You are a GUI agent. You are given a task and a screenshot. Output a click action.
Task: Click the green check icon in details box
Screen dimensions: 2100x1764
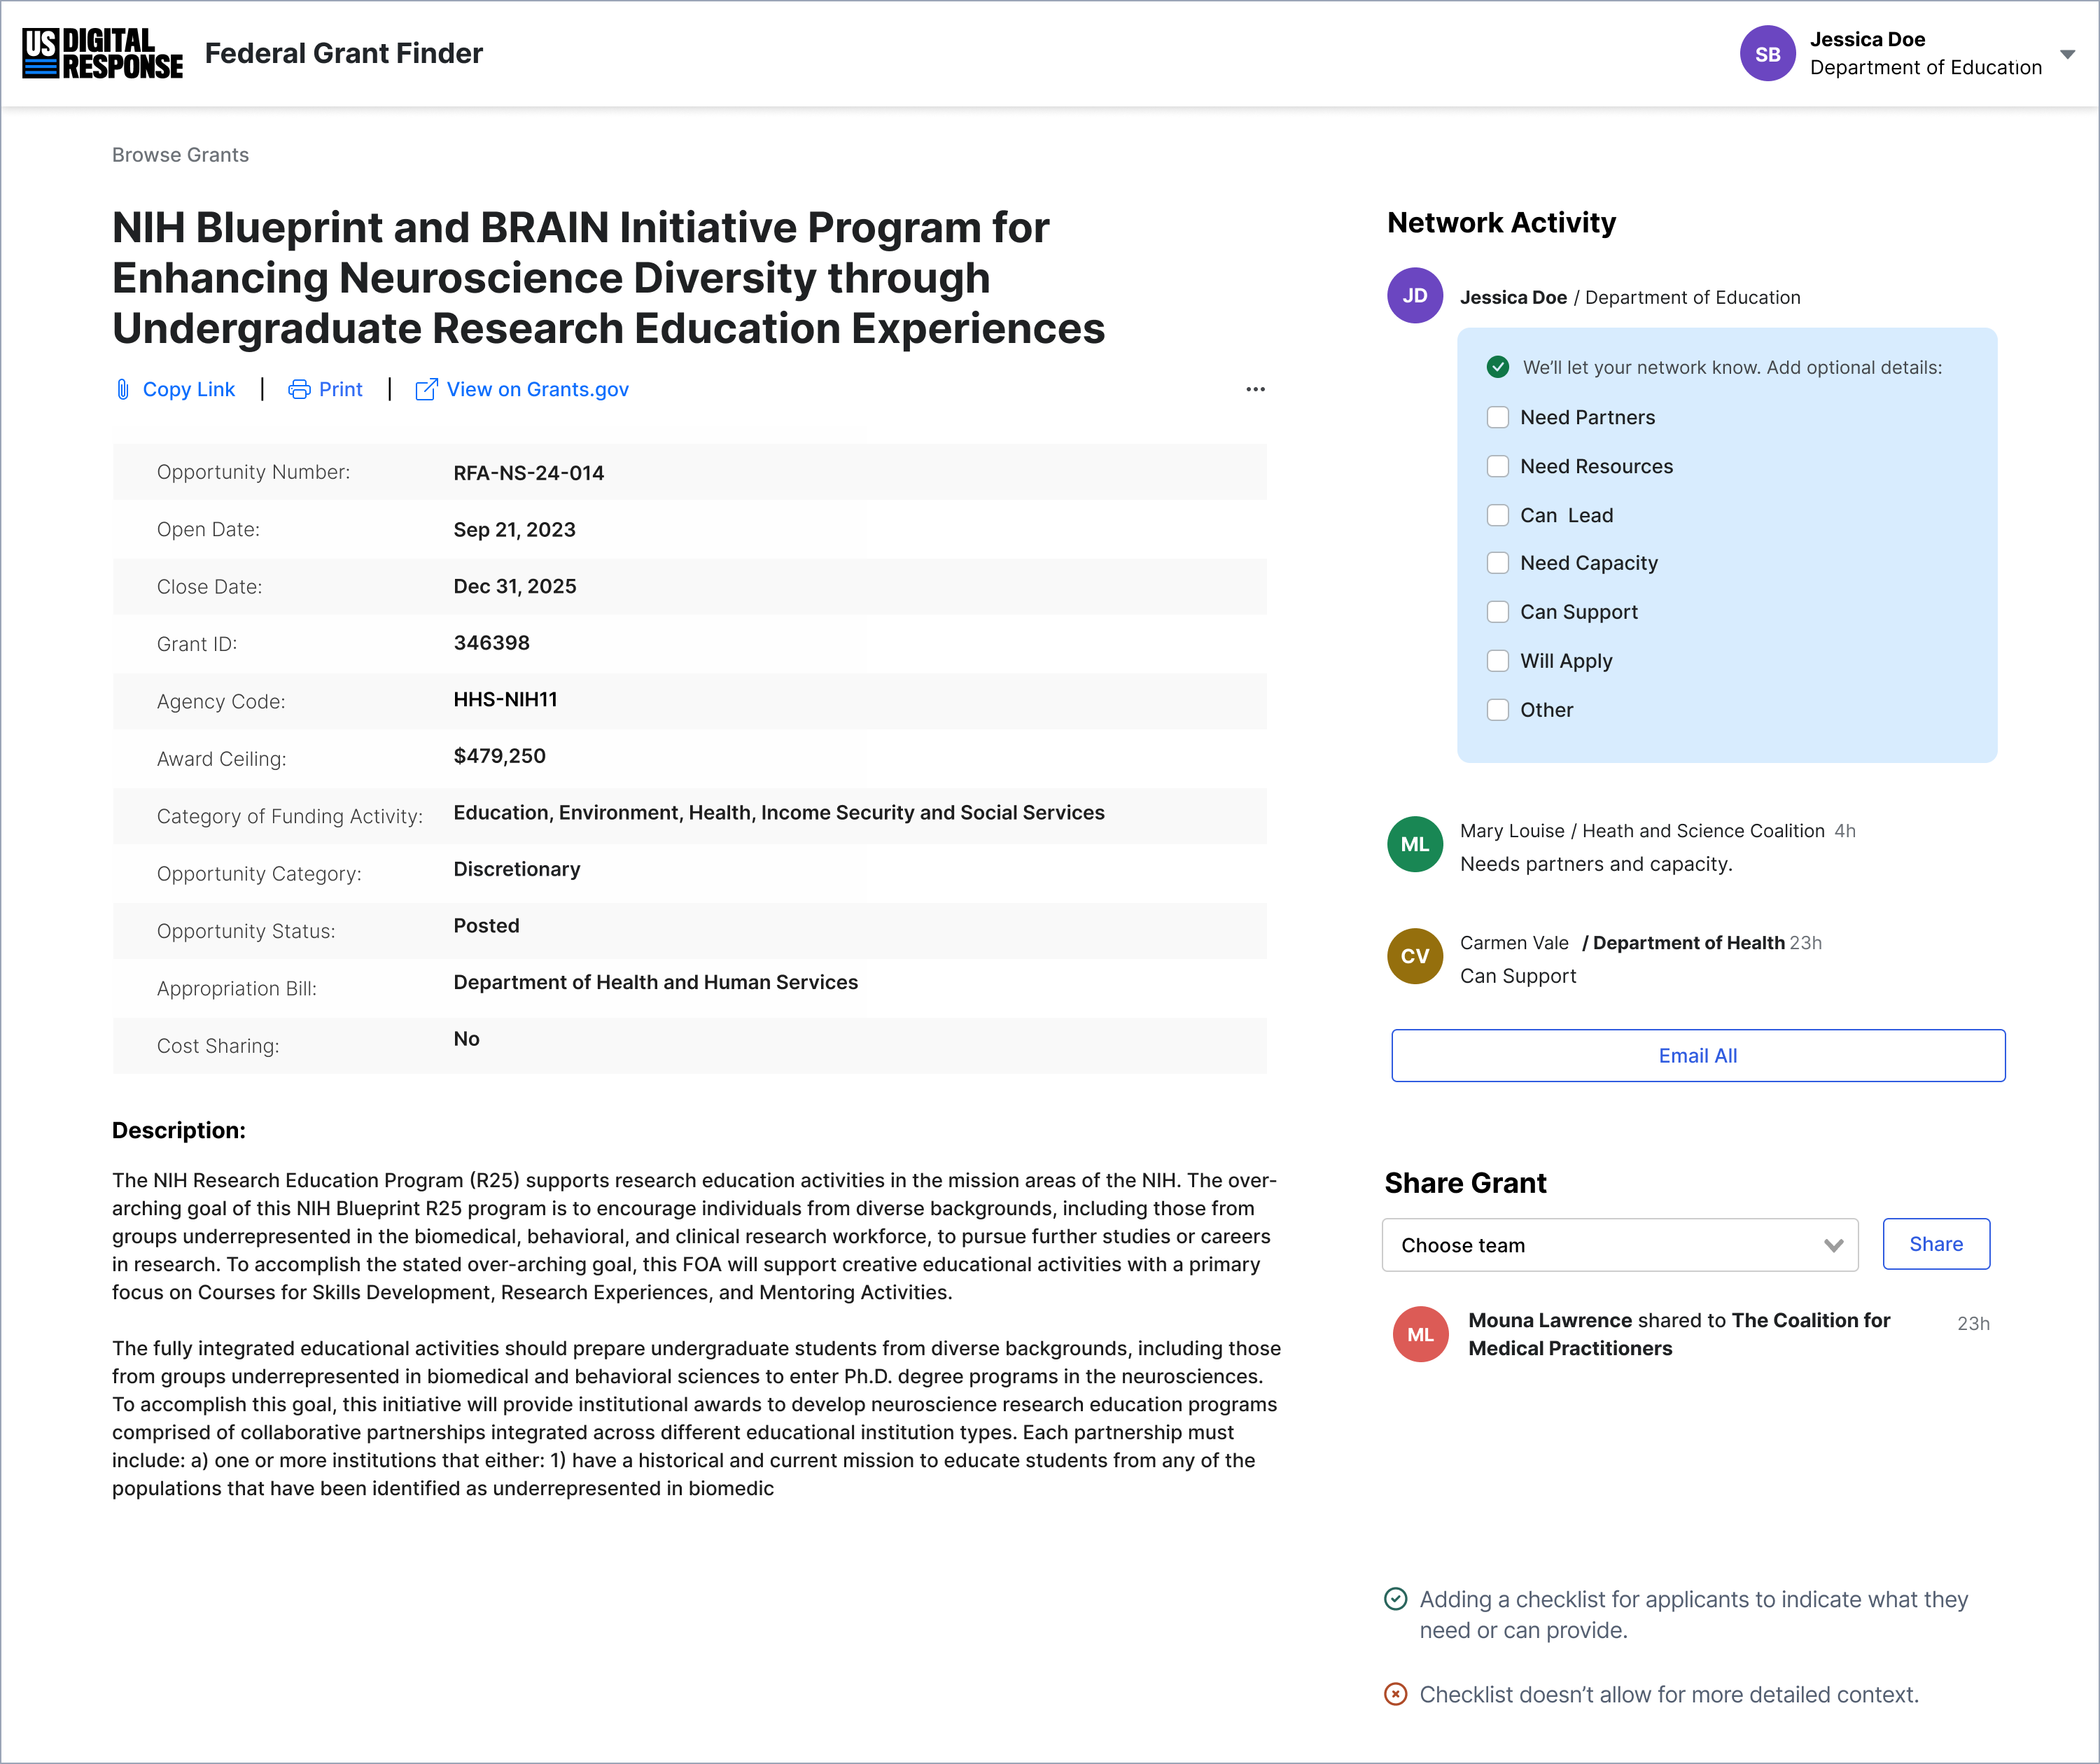pyautogui.click(x=1497, y=367)
